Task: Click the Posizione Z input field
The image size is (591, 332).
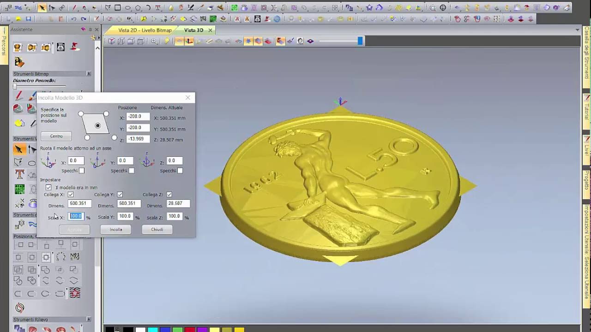Action: coord(138,139)
